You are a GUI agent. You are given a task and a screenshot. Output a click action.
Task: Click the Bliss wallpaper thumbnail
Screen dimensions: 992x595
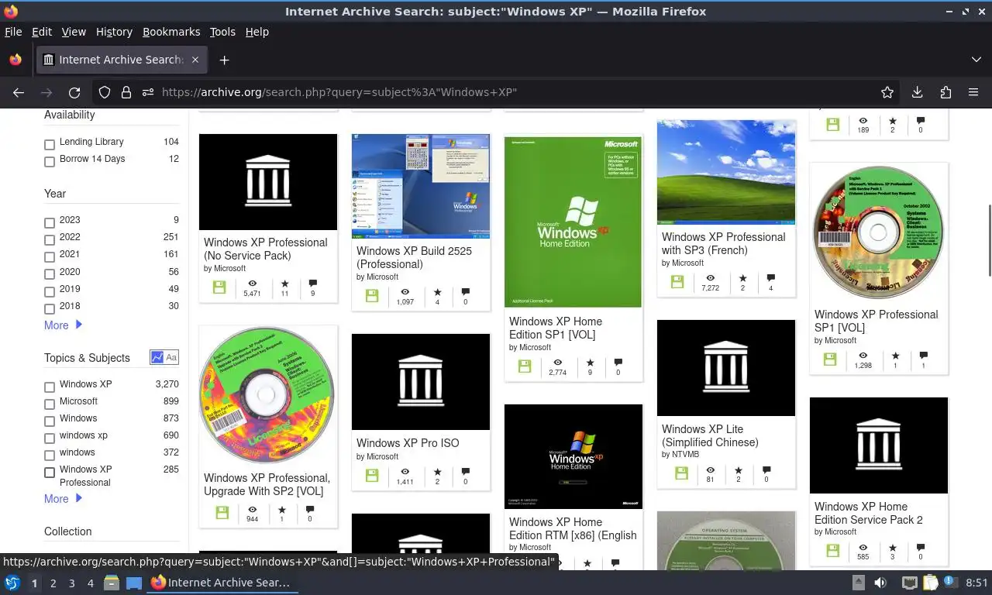pos(726,171)
